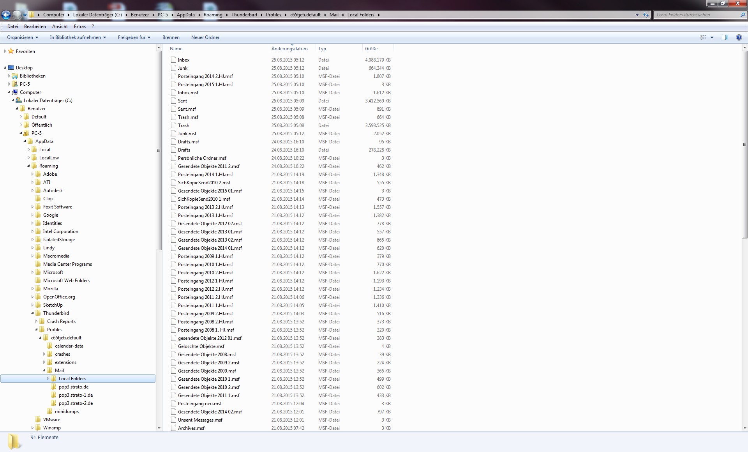Expand the Favoriten node
Screen dimensions: 748x452
point(5,51)
